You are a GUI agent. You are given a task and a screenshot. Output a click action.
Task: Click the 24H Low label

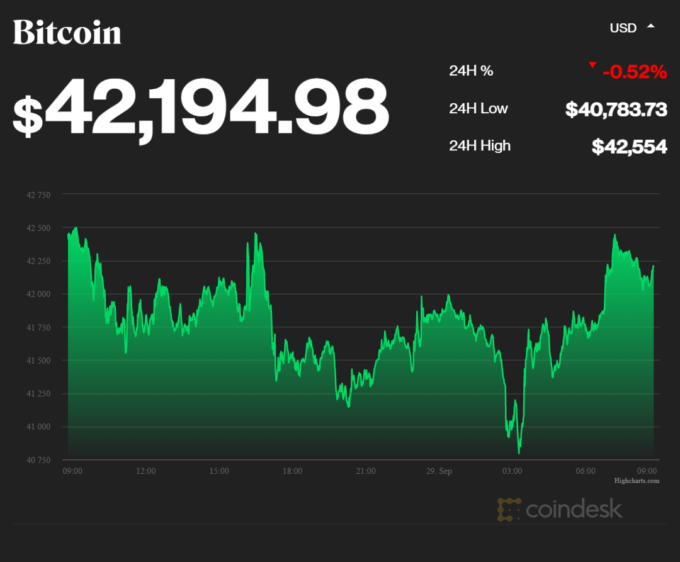click(x=479, y=108)
